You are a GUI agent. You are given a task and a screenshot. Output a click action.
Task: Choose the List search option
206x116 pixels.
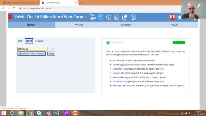pos(20,41)
